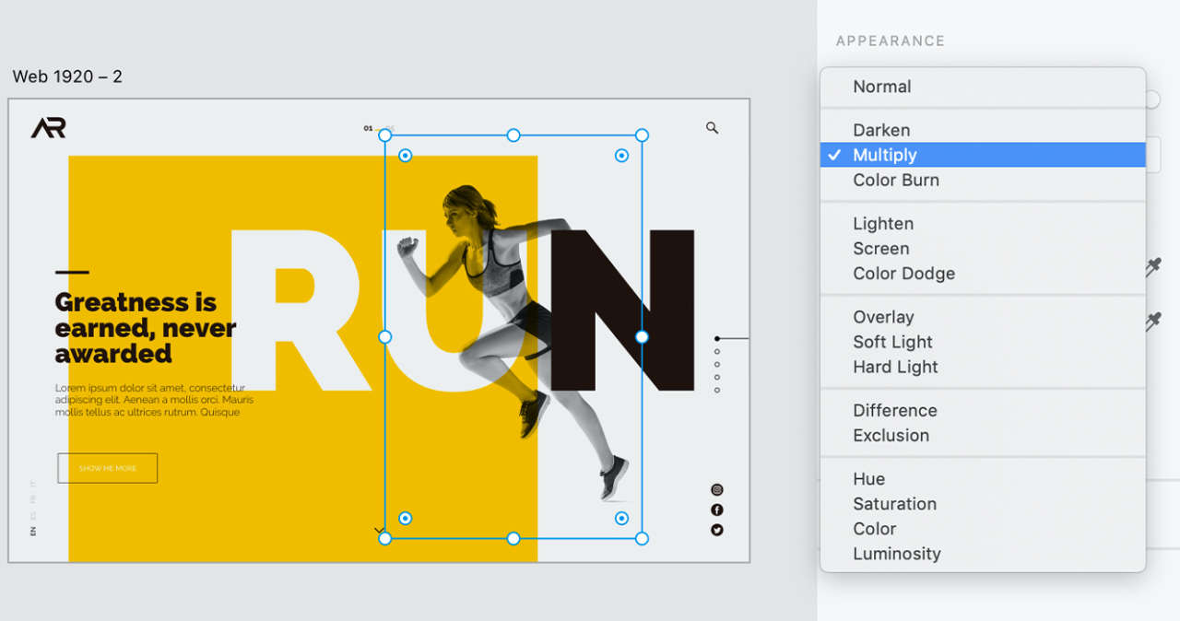Viewport: 1180px width, 621px height.
Task: Select the filled pagination dot
Action: click(718, 338)
